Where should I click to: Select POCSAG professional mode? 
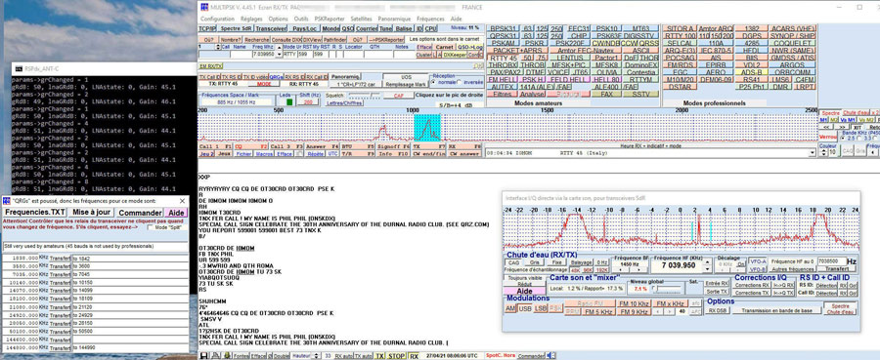coord(680,58)
